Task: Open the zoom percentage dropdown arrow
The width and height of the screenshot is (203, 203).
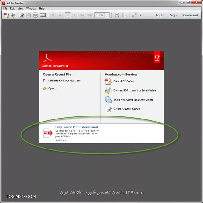Action: tap(107, 15)
